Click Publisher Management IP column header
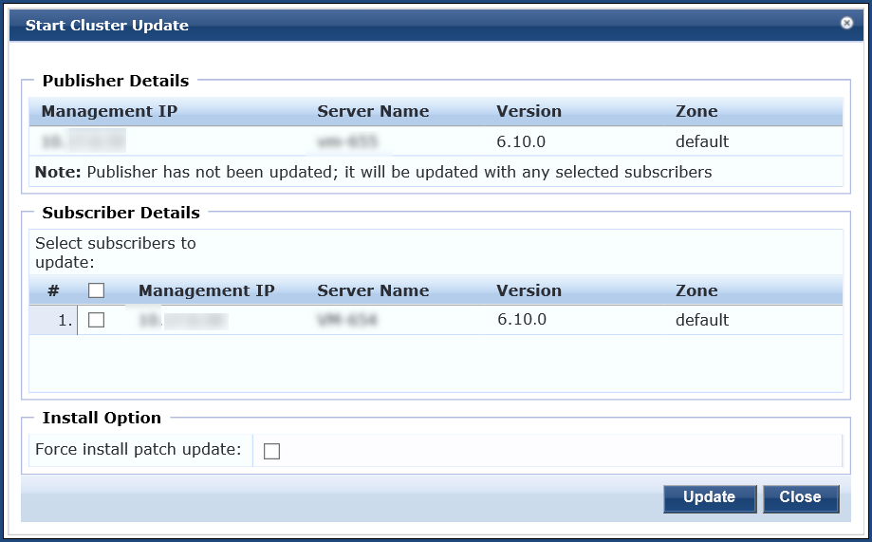 109,111
